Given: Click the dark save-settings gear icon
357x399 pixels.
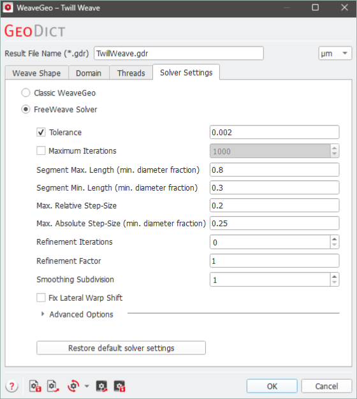Looking at the screenshot, I should [x=119, y=386].
